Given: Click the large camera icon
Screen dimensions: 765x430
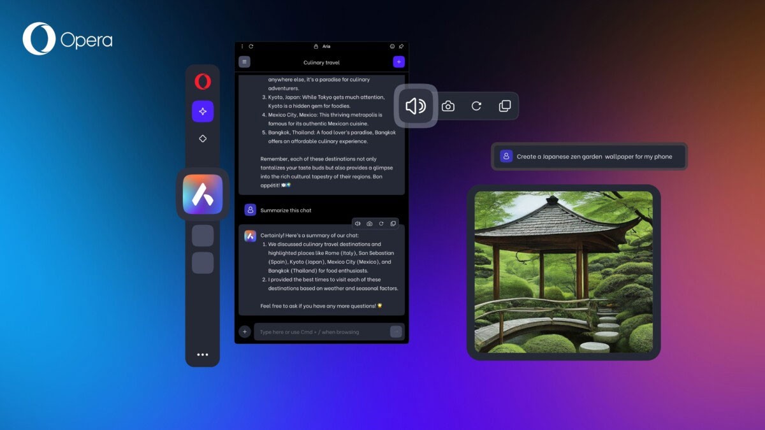Looking at the screenshot, I should pos(448,106).
